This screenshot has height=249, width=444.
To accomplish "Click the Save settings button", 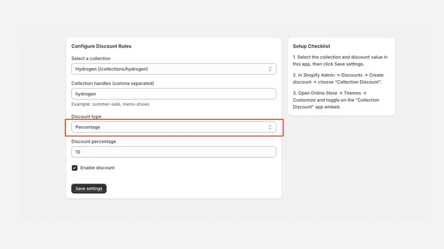I will (89, 189).
